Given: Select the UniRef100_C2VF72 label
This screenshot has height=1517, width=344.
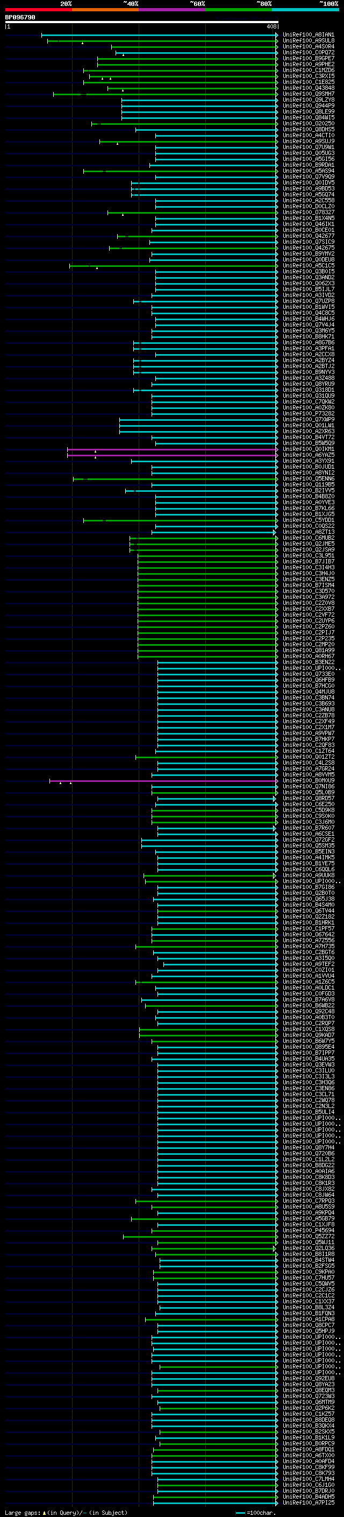Looking at the screenshot, I should tap(309, 615).
